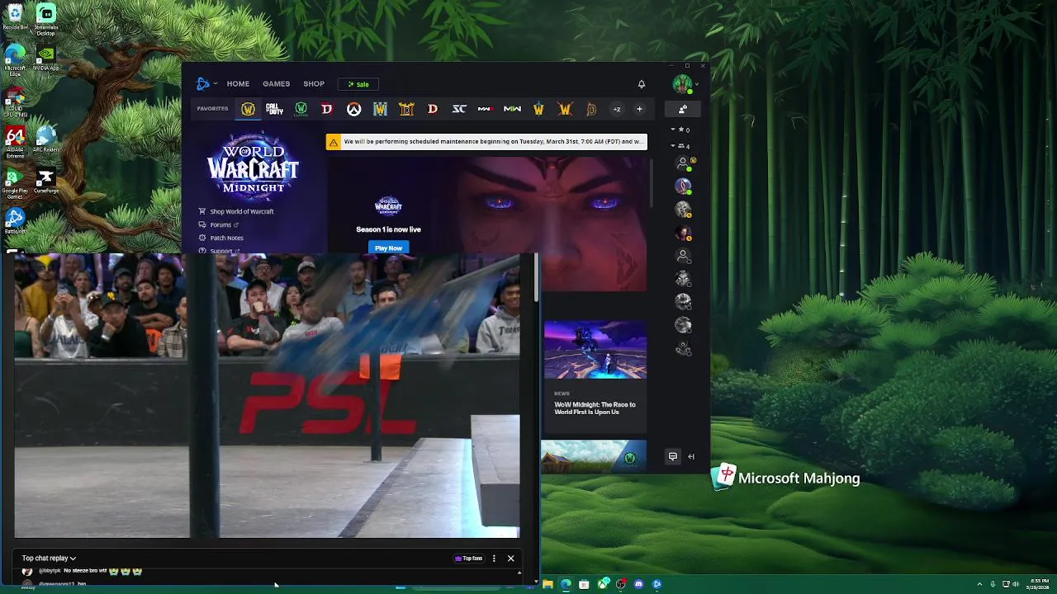Open the Warcraft Rumble gold W icon

(x=538, y=109)
